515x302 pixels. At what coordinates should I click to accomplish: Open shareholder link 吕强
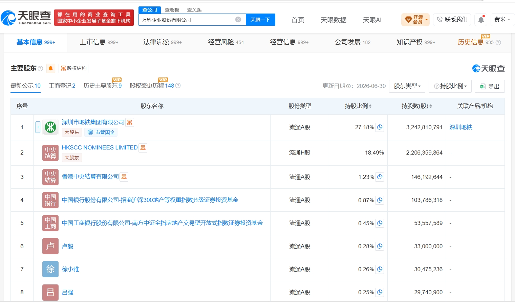(x=68, y=292)
